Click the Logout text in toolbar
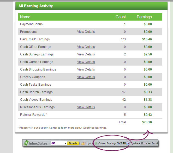173x153 pixels. [x=89, y=143]
